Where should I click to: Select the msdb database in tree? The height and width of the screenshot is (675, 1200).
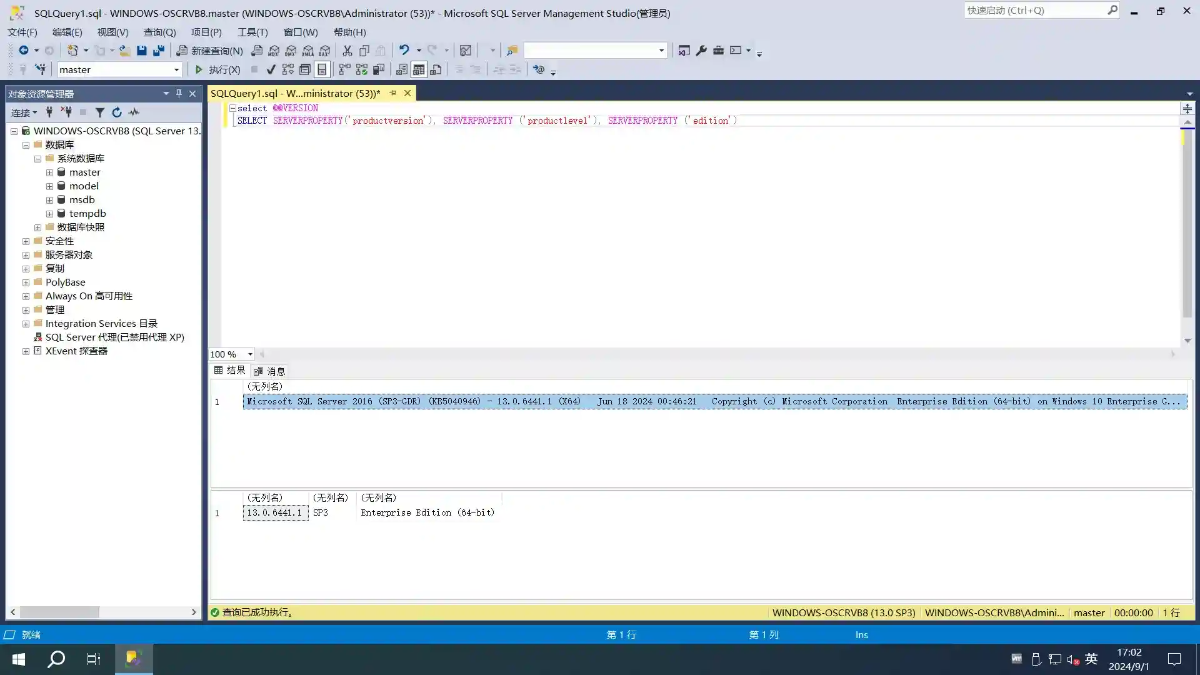(x=82, y=200)
